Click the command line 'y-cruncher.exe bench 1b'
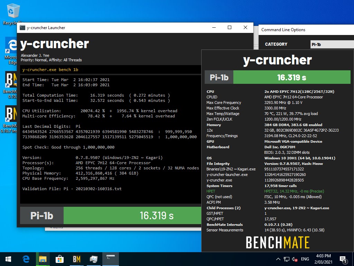This screenshot has width=354, height=266. 50,70
